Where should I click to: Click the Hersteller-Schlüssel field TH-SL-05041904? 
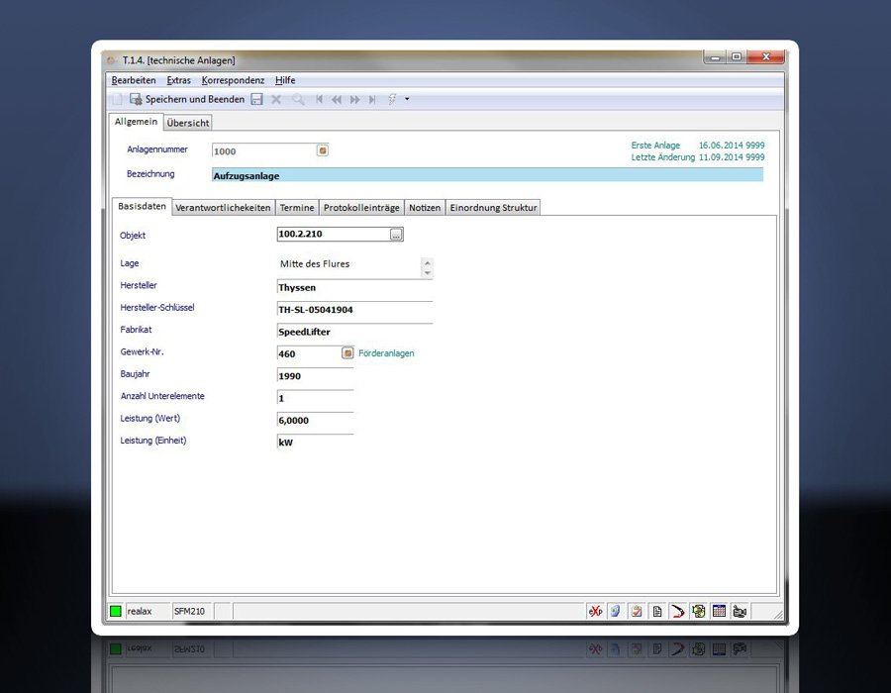(354, 310)
